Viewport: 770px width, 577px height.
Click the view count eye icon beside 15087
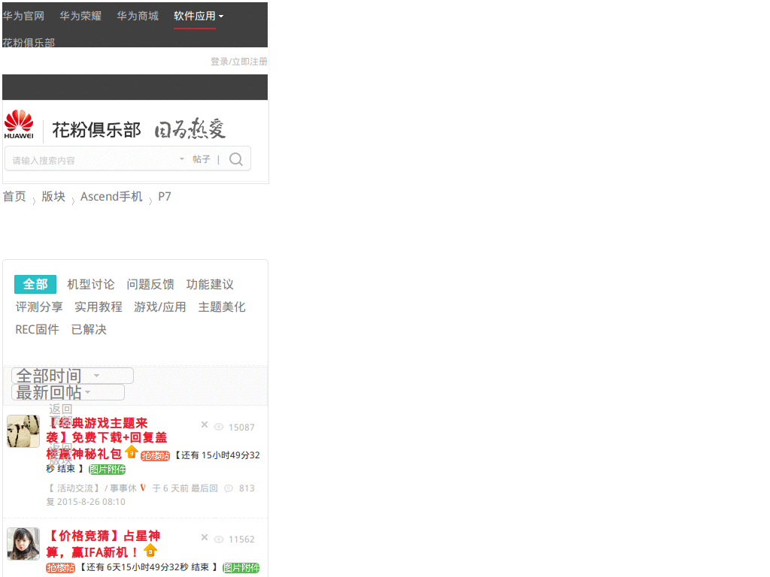219,427
